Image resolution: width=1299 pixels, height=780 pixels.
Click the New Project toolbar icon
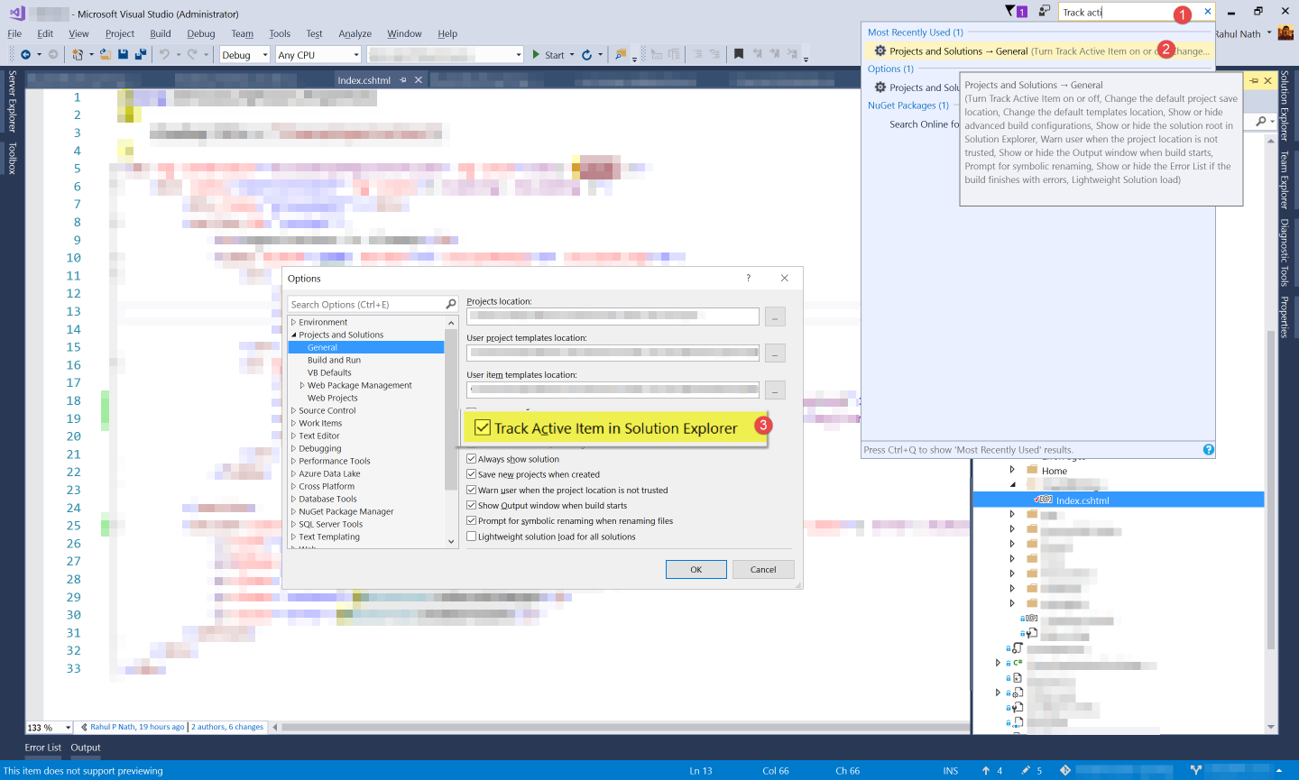point(78,55)
